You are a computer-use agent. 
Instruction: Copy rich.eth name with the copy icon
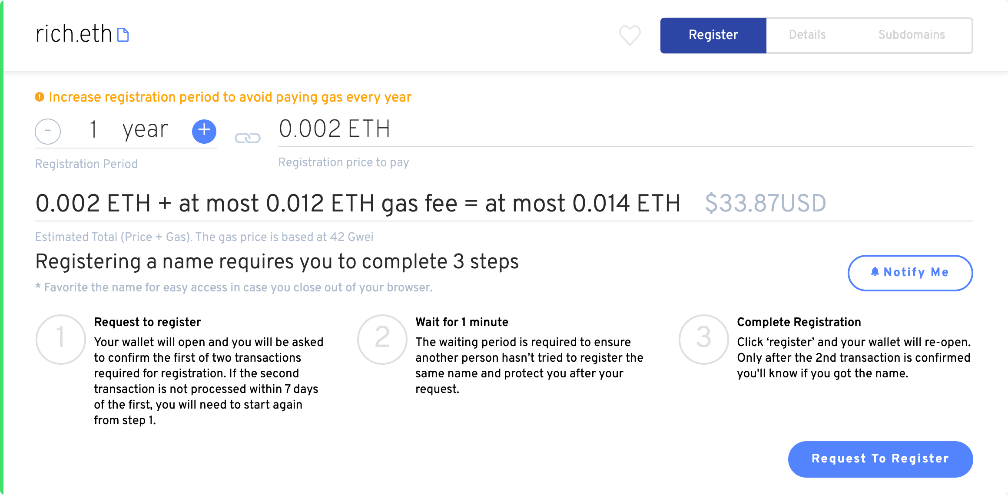coord(123,35)
